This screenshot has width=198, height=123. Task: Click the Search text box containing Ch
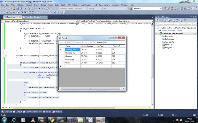111,42
